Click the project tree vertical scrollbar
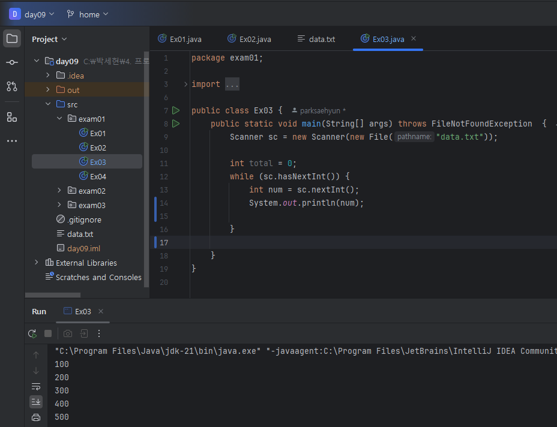557x427 pixels. pos(146,169)
